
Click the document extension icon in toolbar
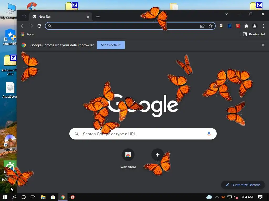221,26
